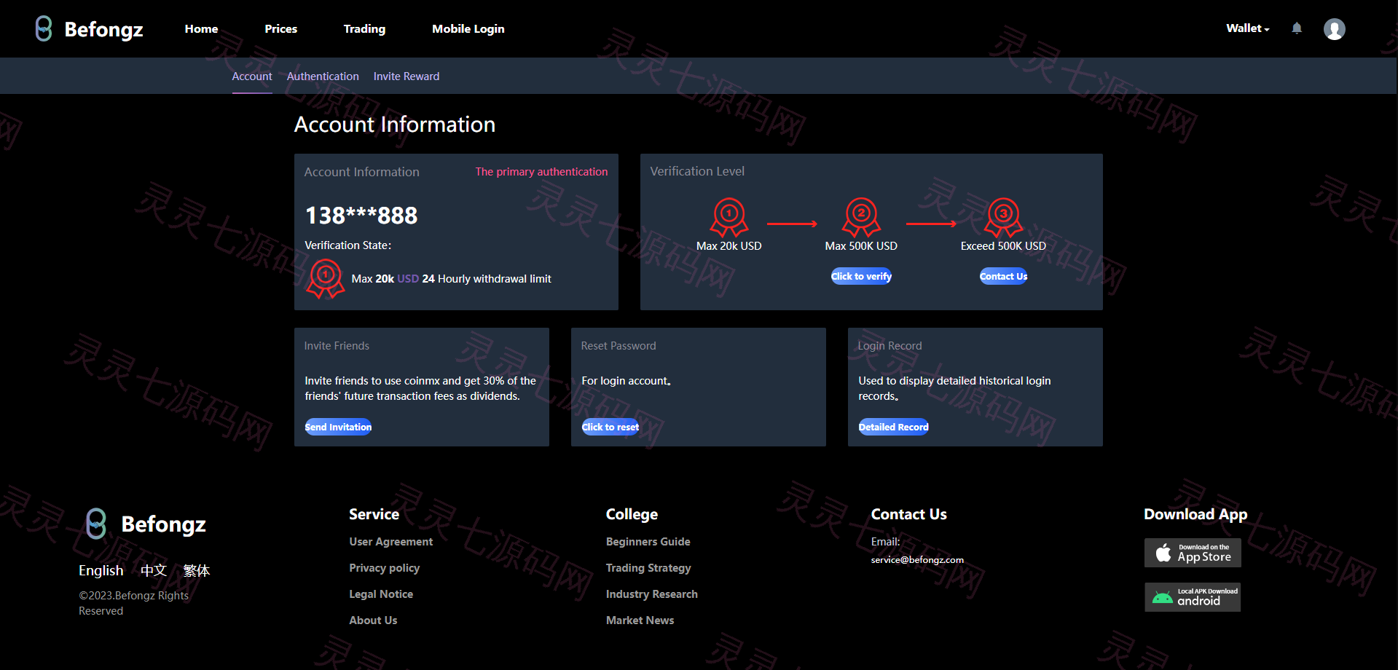Go to the Home menu item
Viewport: 1398px width, 670px height.
(x=201, y=29)
